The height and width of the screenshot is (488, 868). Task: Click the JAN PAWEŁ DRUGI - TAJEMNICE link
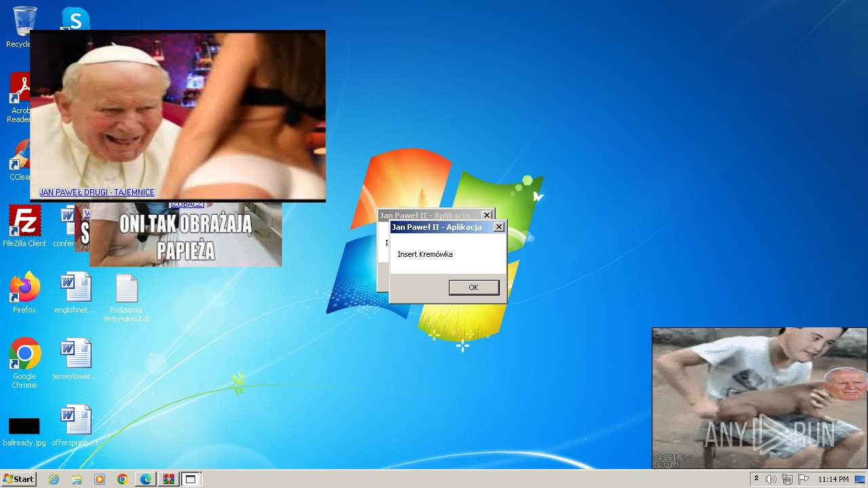[x=97, y=192]
